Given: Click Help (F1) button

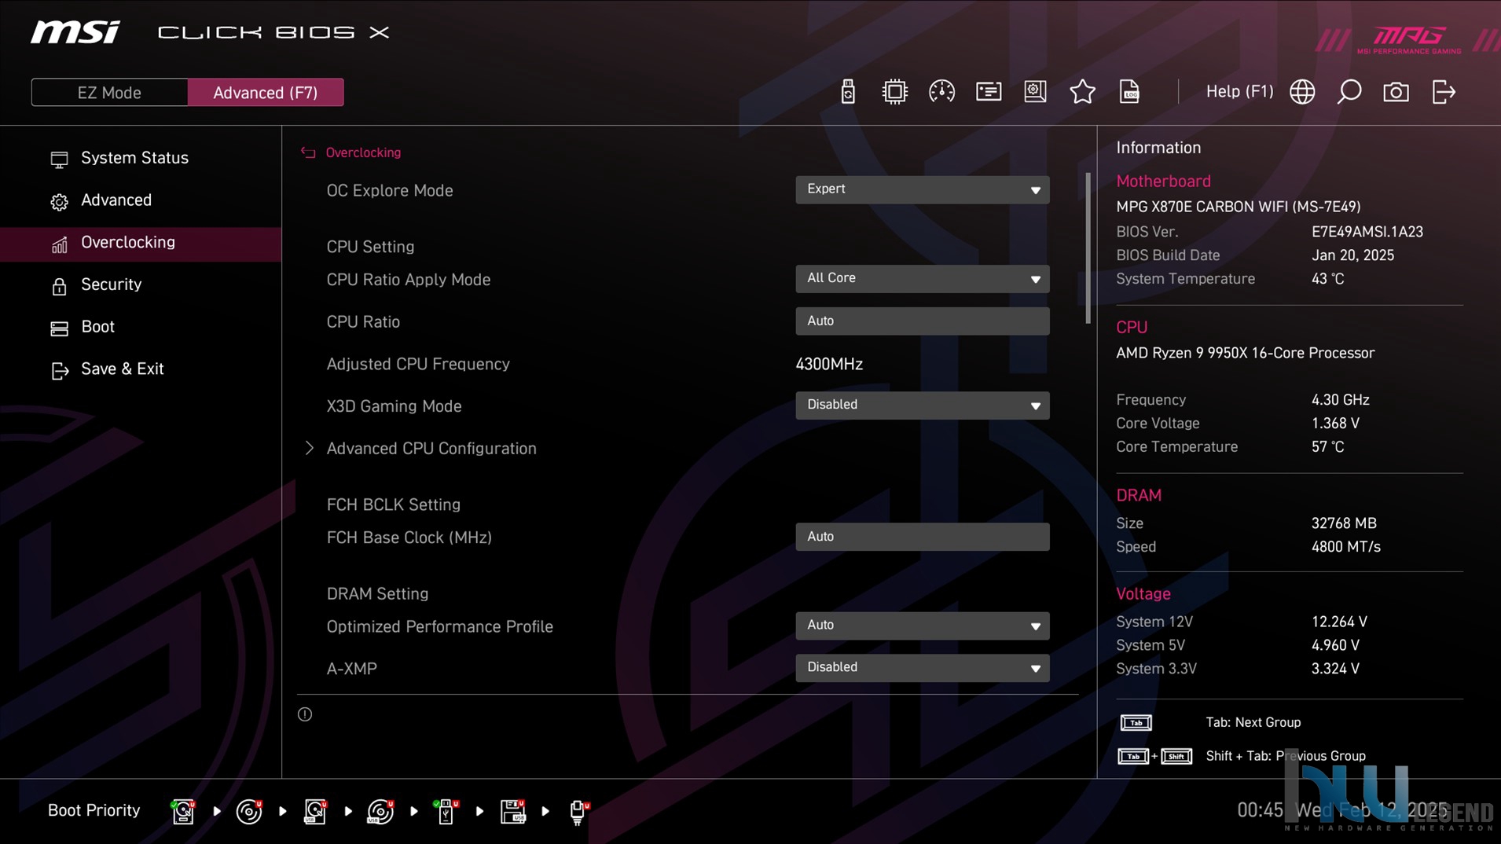Looking at the screenshot, I should (1239, 92).
